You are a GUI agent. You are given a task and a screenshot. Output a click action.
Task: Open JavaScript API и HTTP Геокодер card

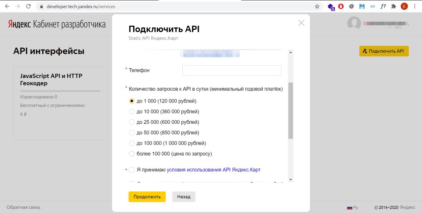click(60, 103)
